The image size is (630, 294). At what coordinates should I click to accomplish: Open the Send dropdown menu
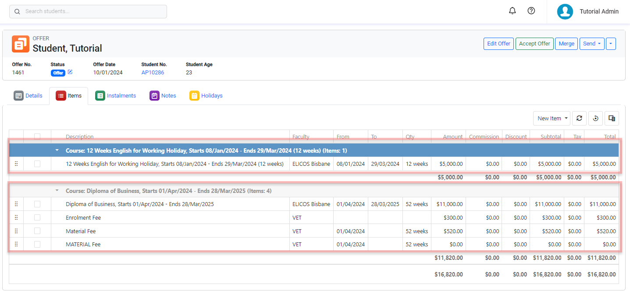(x=592, y=44)
